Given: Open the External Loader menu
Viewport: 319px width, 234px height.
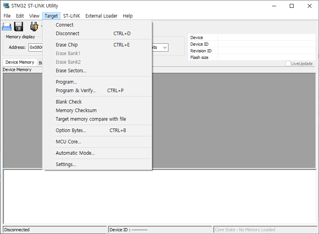Looking at the screenshot, I should click(x=101, y=16).
